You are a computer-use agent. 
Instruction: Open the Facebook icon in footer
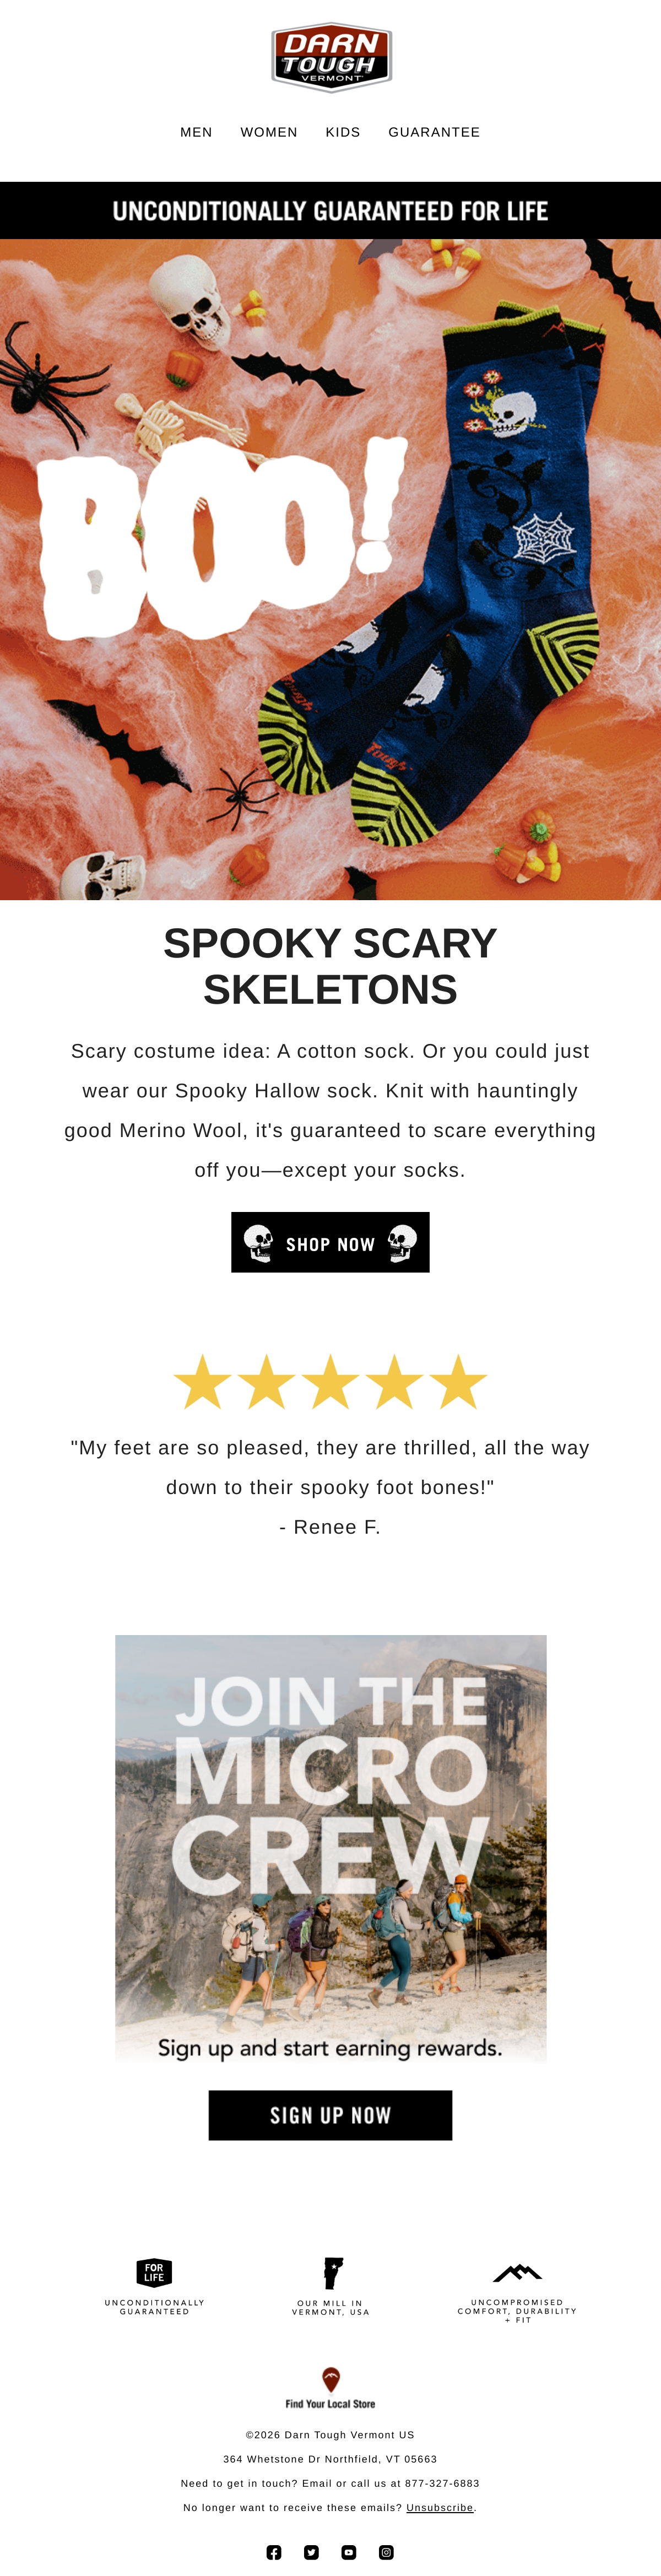click(274, 2552)
